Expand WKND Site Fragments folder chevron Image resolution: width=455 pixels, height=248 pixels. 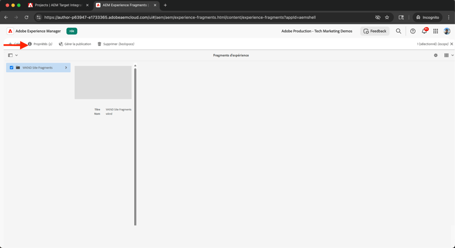(x=66, y=67)
